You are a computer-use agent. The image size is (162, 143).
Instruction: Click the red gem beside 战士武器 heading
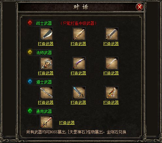tap(30, 23)
